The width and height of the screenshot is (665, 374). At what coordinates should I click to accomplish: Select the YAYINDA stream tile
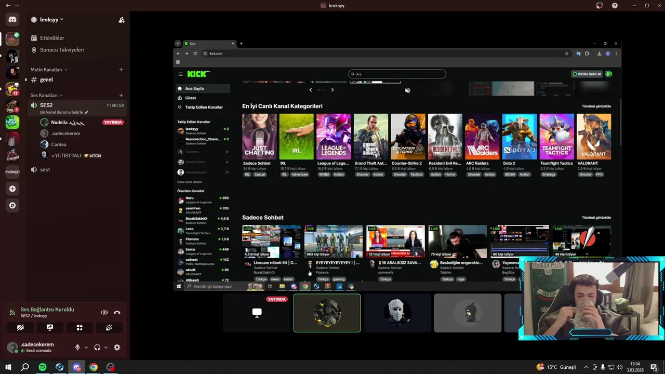(257, 313)
